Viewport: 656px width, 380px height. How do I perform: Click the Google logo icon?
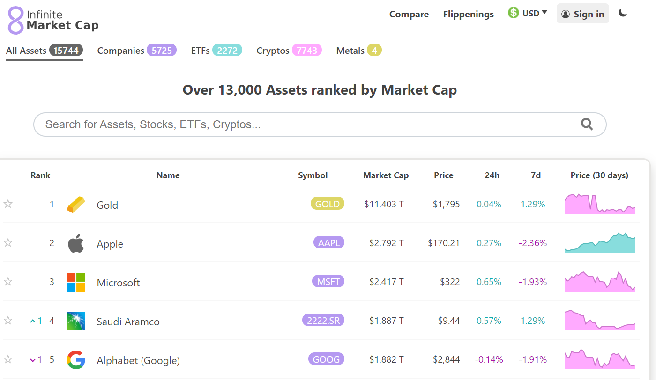point(75,360)
